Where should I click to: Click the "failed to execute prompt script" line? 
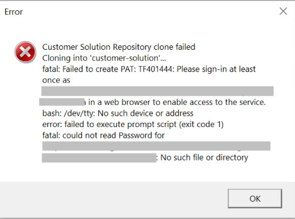click(x=133, y=124)
